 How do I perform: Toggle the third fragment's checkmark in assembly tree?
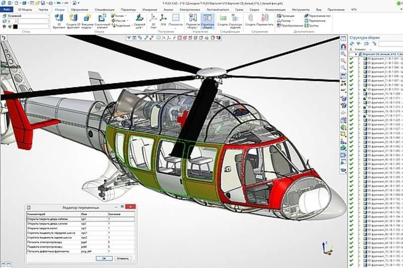coord(351,68)
